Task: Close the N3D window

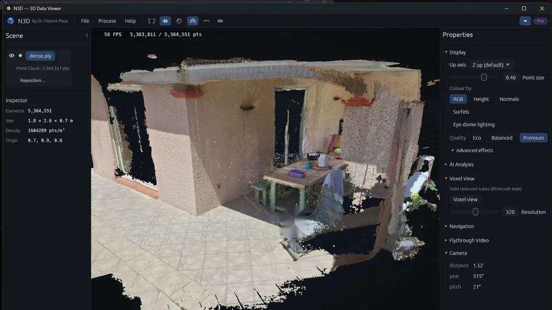Action: [x=542, y=8]
